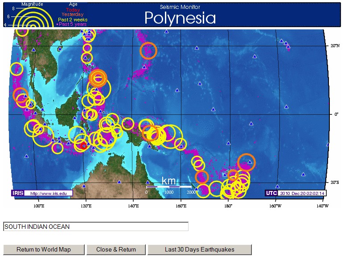Click the 'Polynesia' map title
Image resolution: width=345 pixels, height=268 pixels.
tap(180, 18)
